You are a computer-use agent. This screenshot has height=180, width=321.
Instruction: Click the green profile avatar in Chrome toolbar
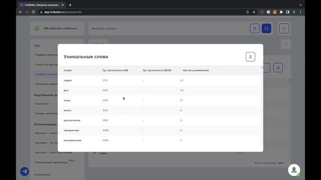[294, 12]
